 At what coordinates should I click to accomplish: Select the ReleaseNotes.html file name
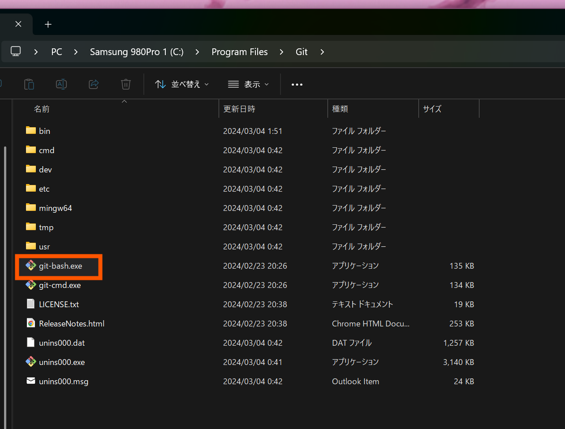pos(72,323)
